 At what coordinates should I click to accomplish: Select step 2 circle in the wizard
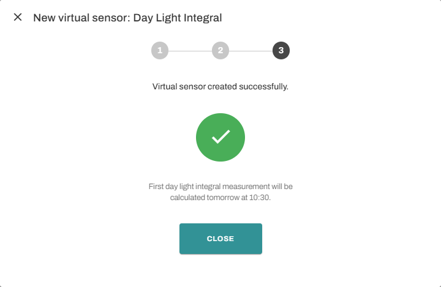coord(221,51)
